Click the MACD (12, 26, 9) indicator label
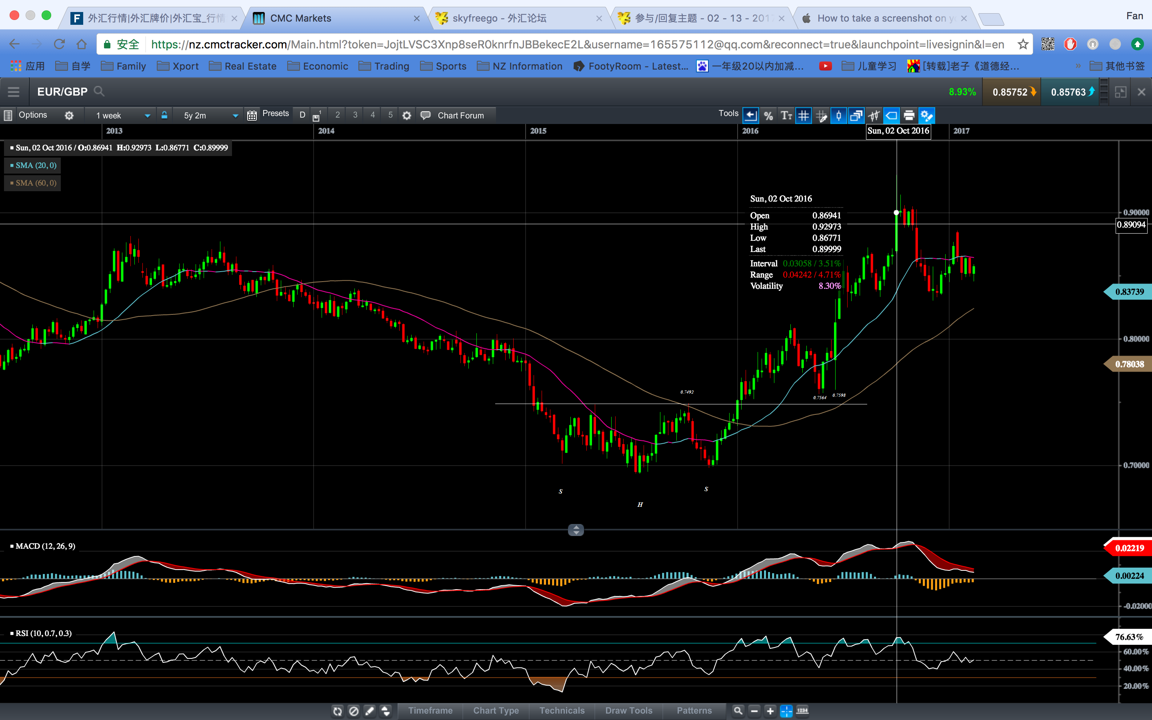 coord(45,546)
